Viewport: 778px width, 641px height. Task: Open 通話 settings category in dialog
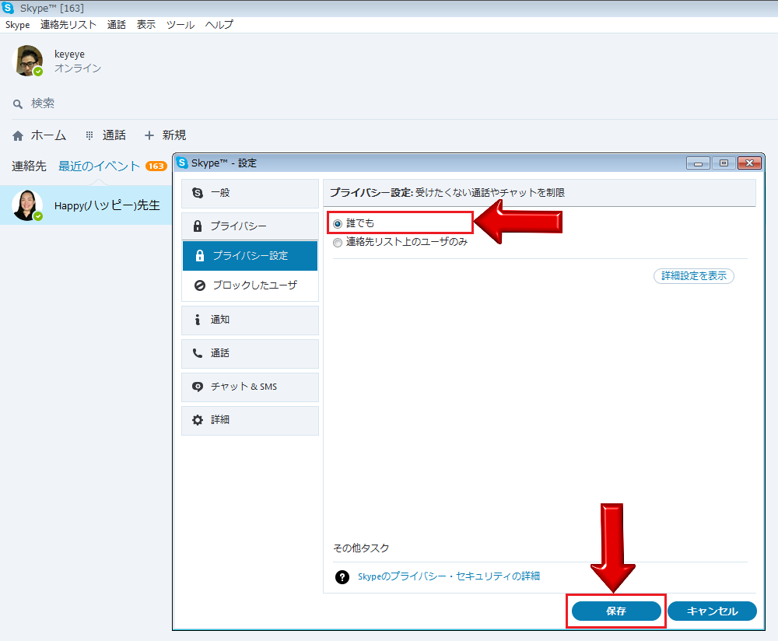250,353
